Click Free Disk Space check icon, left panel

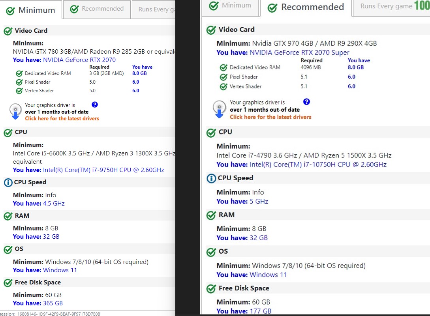tap(8, 282)
